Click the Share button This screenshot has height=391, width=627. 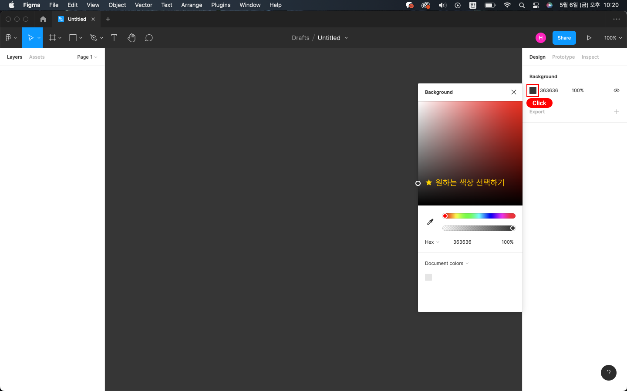click(564, 38)
